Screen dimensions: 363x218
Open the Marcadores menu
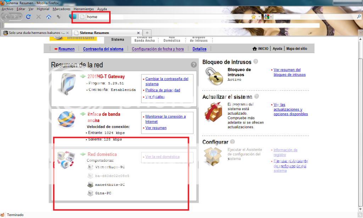tap(61, 9)
